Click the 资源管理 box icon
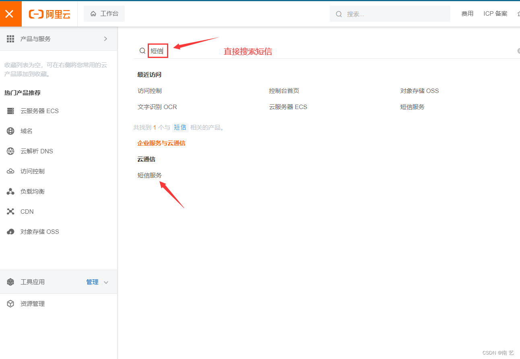 pos(10,304)
